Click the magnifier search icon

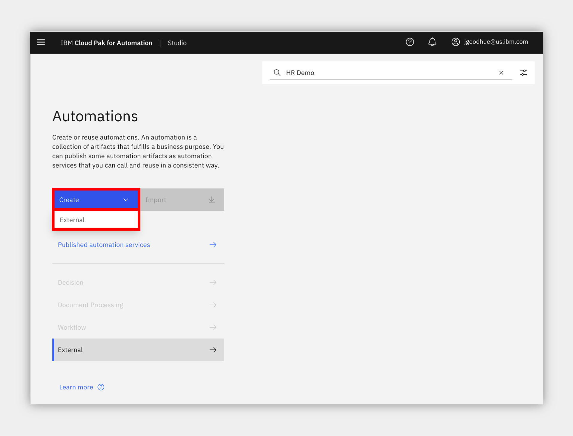[x=277, y=73]
